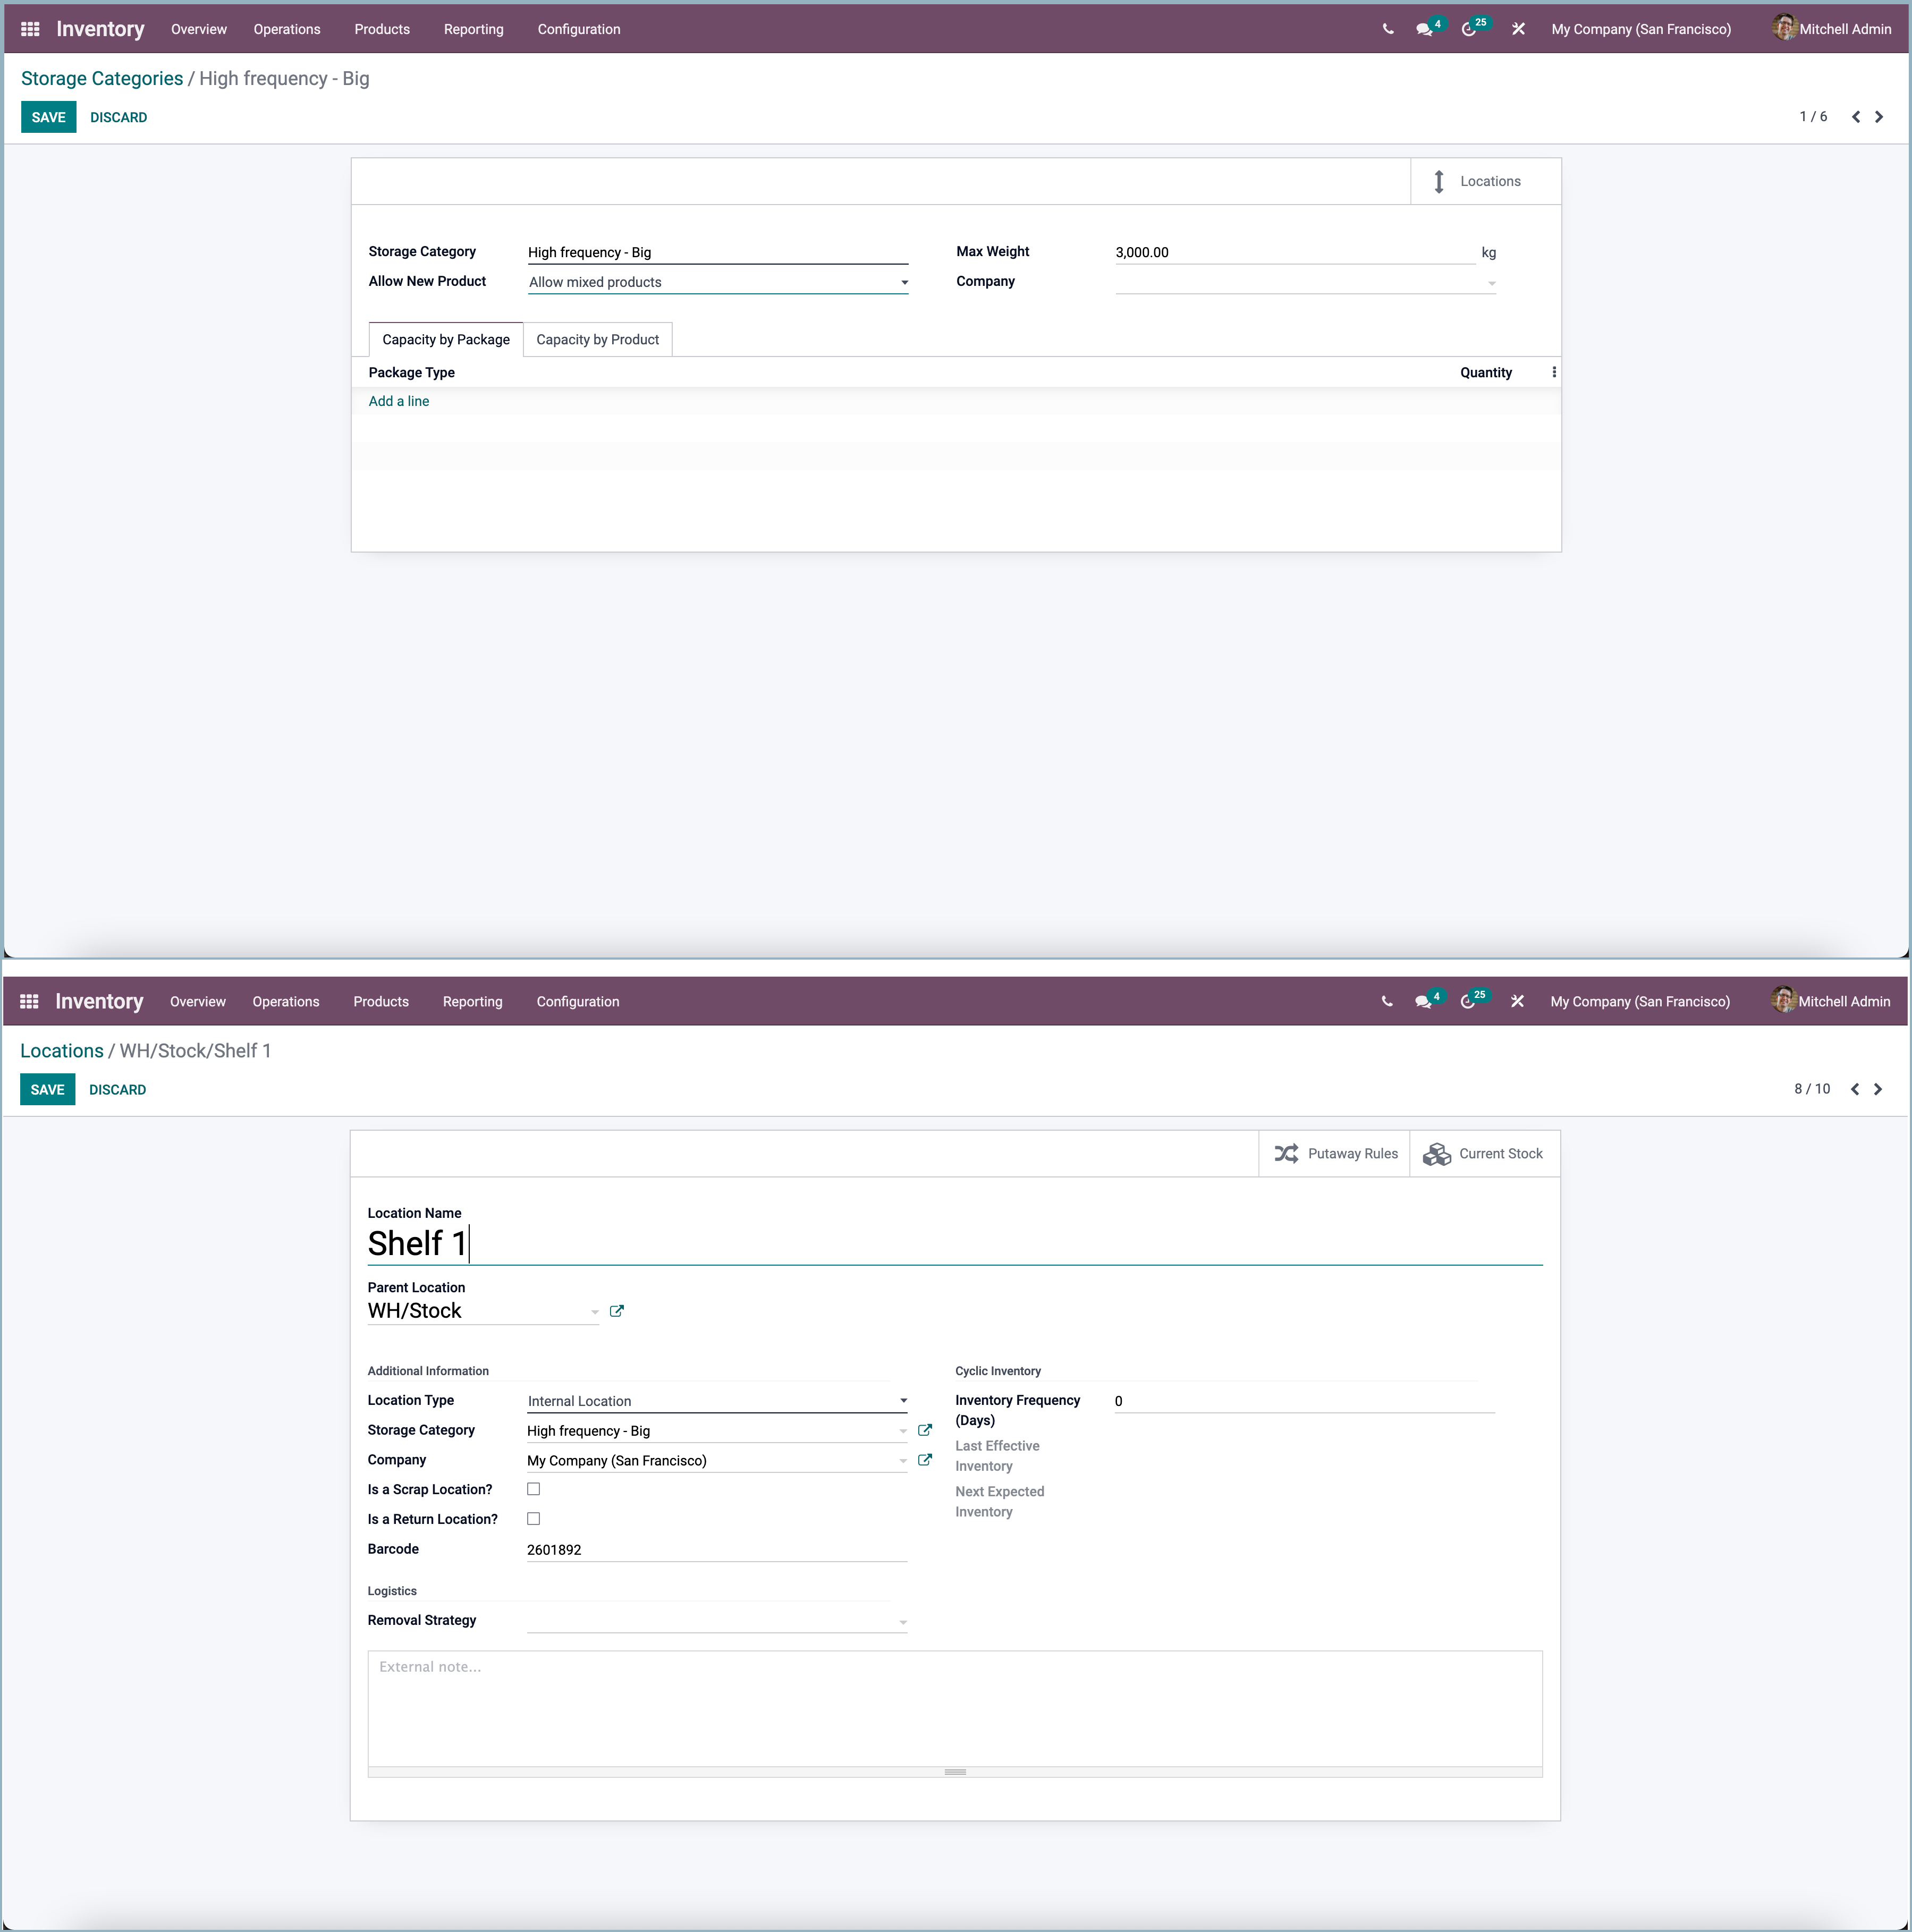This screenshot has height=1932, width=1912.
Task: Switch to the Capacity by Product tab
Action: (x=597, y=339)
